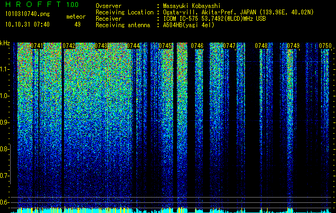Click the 0.8 frequency axis label
This screenshot has width=336, height=213.
click(4, 149)
